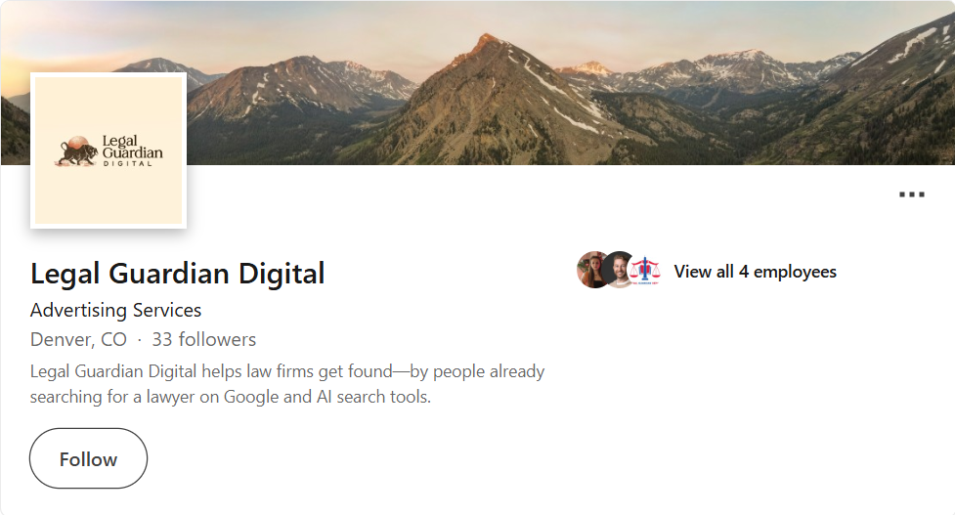Click the animal emblem inside the company logo
955x515 pixels.
click(x=75, y=151)
